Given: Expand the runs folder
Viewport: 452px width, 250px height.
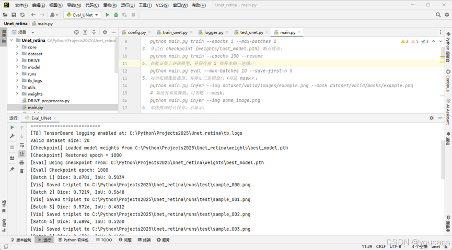Looking at the screenshot, I should pyautogui.click(x=17, y=74).
